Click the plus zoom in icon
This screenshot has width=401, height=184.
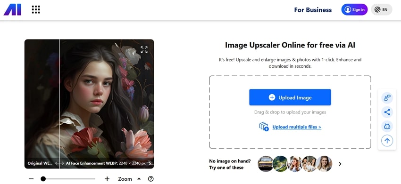tap(107, 179)
